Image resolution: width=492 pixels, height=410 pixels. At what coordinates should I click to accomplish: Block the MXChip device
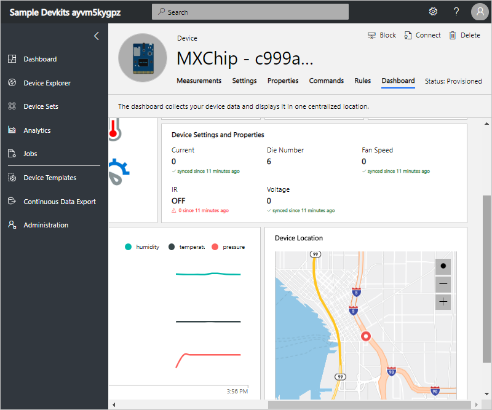[381, 35]
